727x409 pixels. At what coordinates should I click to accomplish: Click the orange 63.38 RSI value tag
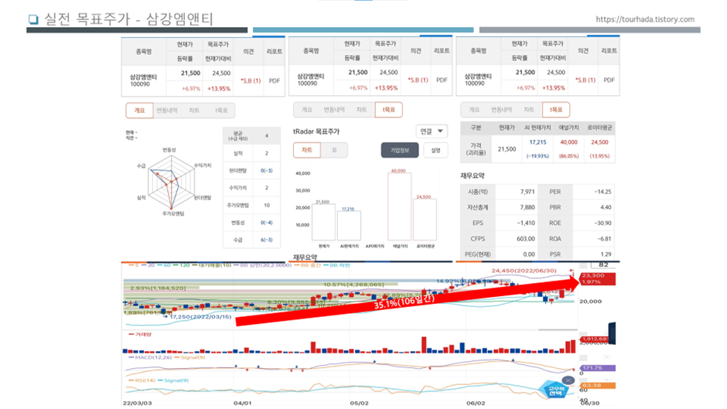click(x=597, y=385)
